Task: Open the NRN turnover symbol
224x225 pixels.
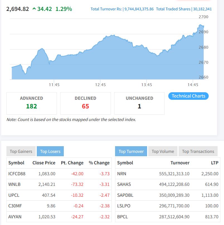Action: [x=122, y=174]
